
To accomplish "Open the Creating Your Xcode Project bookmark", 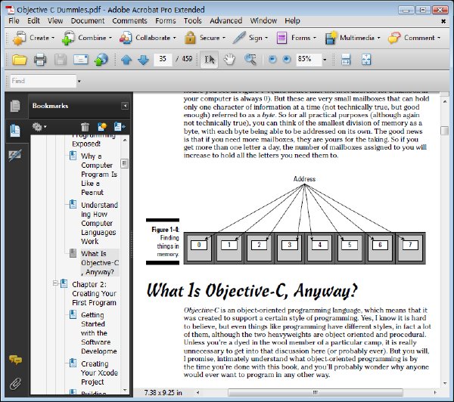I will pyautogui.click(x=99, y=373).
